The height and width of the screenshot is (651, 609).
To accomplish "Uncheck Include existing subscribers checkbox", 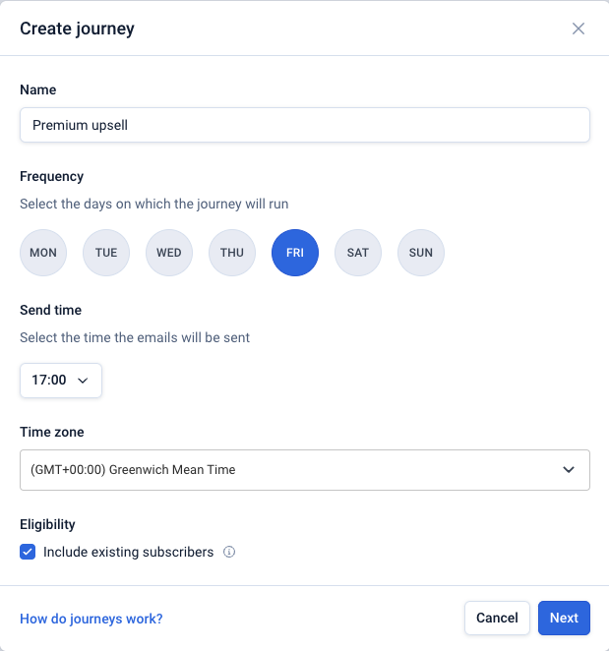I will (x=28, y=553).
